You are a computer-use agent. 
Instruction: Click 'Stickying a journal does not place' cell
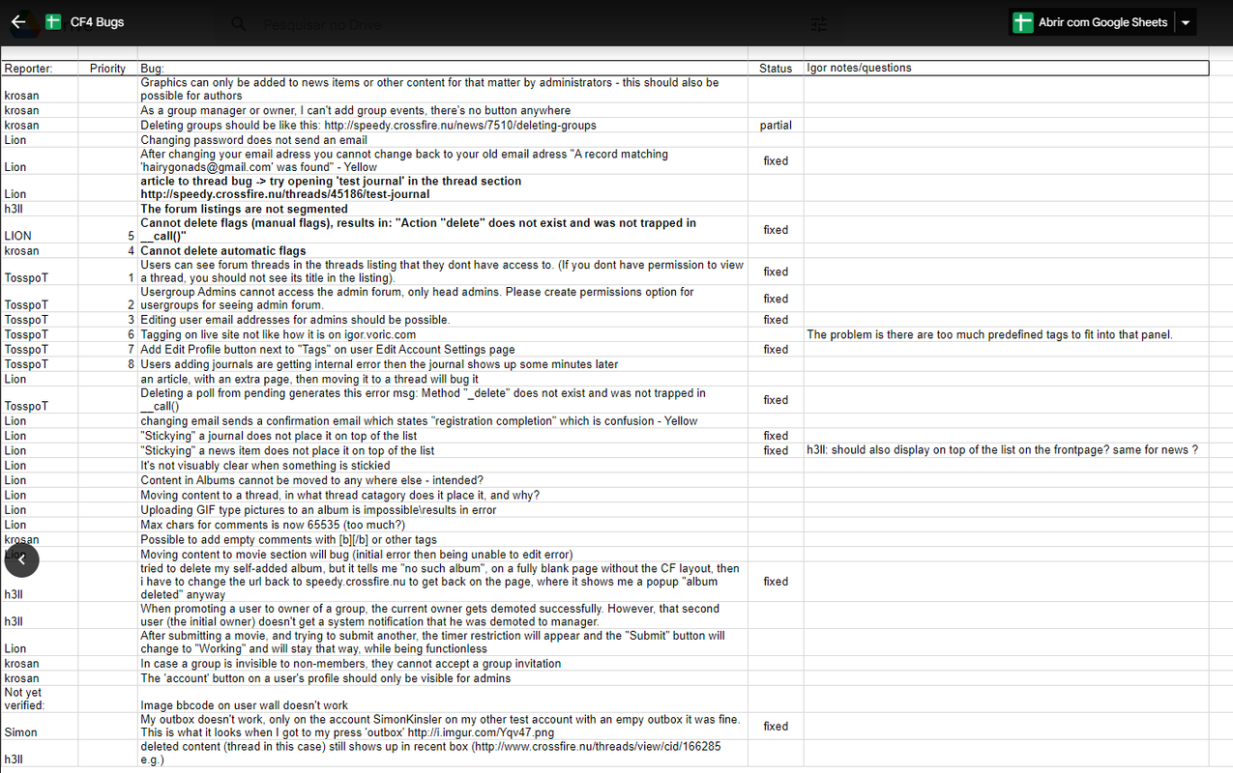(x=443, y=436)
